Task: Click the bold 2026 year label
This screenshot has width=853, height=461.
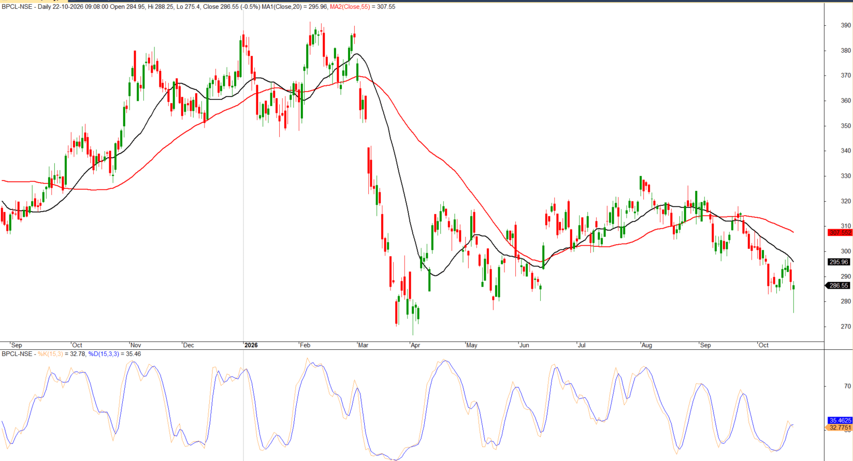Action: point(251,345)
